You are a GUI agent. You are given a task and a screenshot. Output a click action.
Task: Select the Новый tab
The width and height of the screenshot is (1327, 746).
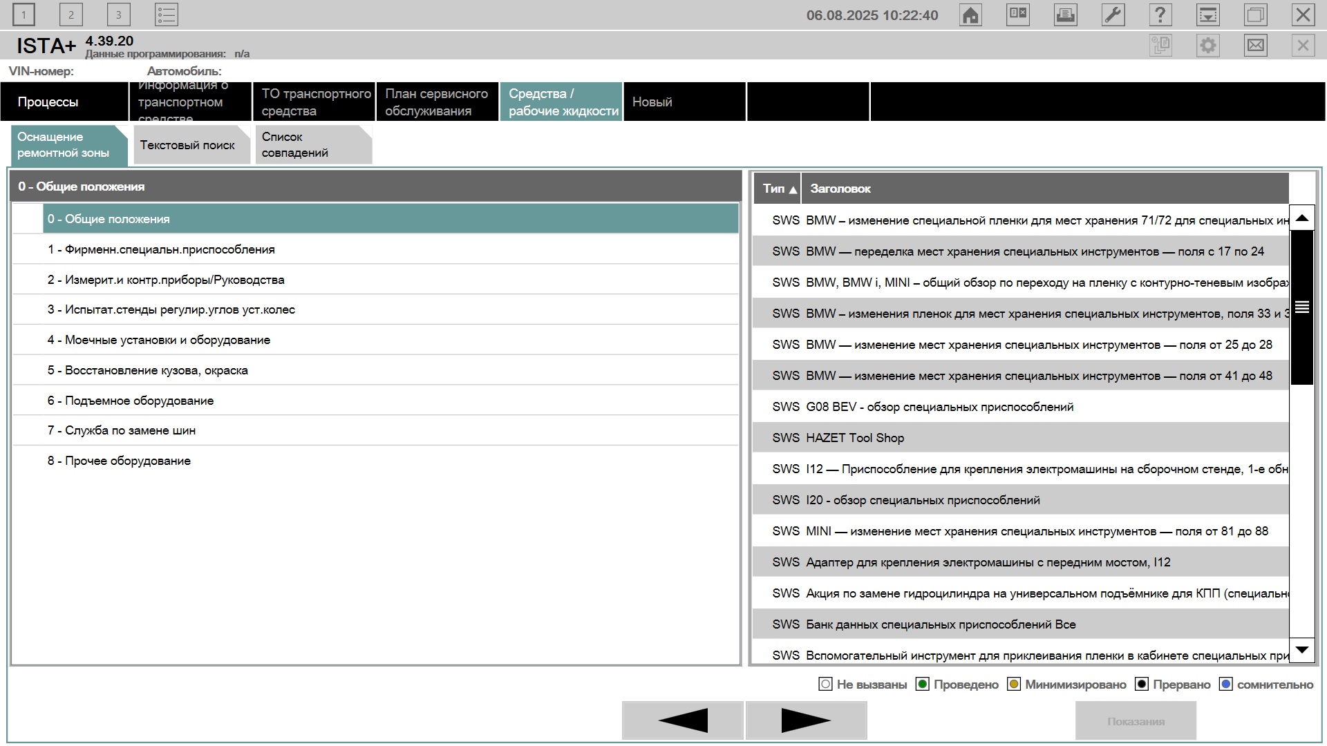click(684, 102)
